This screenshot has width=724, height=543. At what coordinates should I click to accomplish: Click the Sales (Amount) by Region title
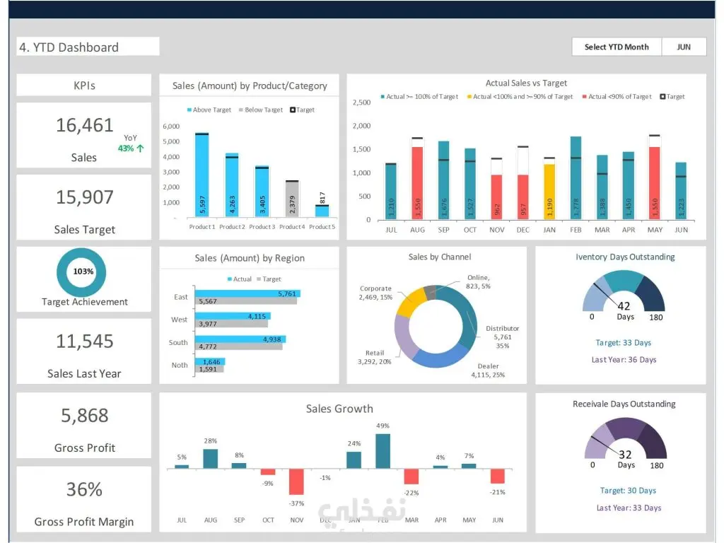pos(250,258)
